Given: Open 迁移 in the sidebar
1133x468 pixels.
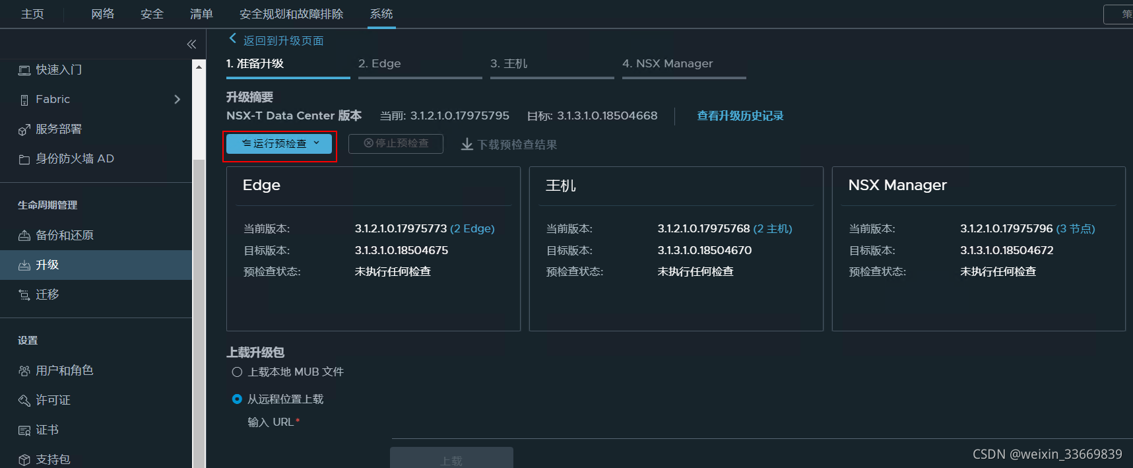Looking at the screenshot, I should click(x=47, y=295).
